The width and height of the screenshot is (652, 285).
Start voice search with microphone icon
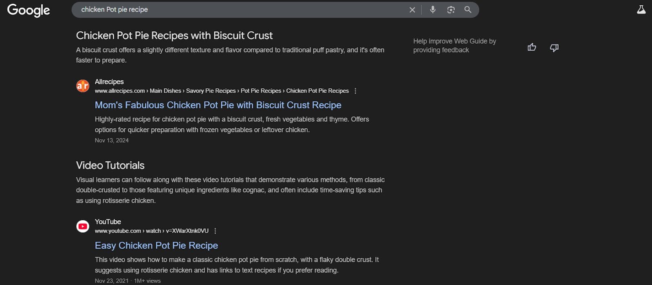pos(432,10)
